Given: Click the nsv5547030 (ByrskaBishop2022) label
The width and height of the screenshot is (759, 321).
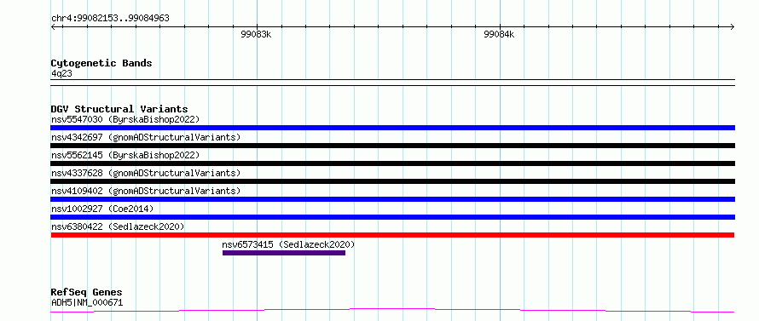Looking at the screenshot, I should (125, 119).
